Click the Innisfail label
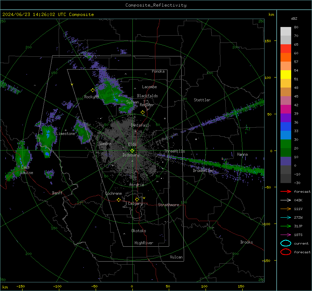This screenshot has width=312, height=291. [140, 125]
